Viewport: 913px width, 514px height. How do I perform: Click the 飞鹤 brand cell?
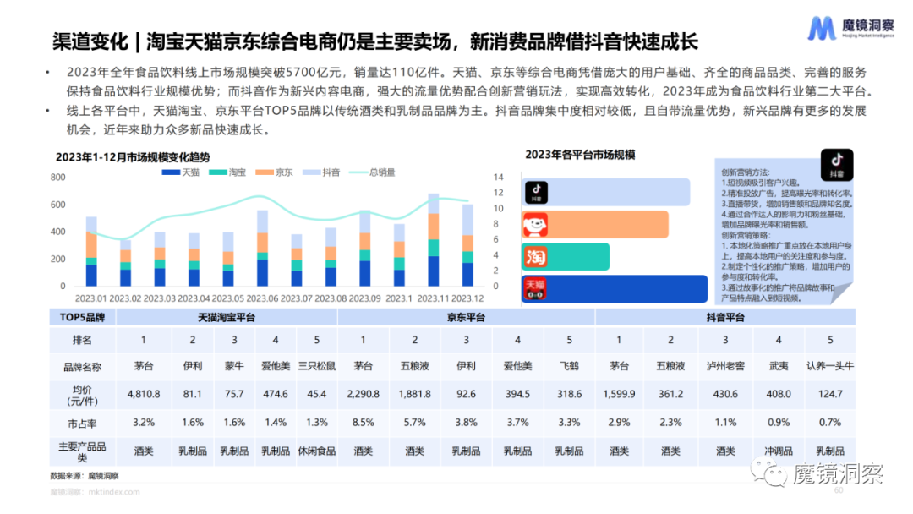pyautogui.click(x=569, y=366)
